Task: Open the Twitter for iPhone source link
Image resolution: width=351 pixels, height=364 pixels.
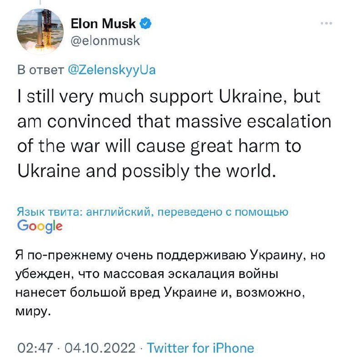Action: coord(201,348)
